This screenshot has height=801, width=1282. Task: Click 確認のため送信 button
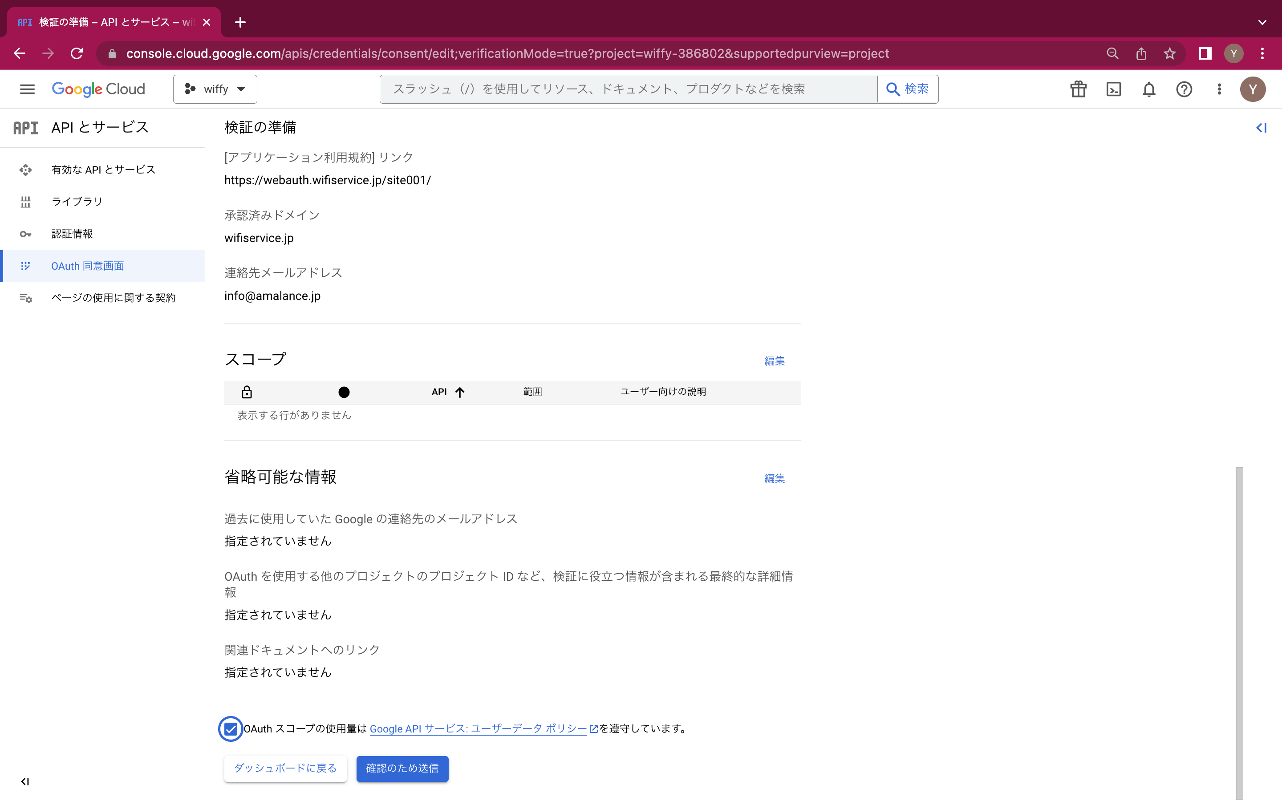[402, 768]
